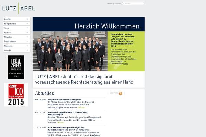This screenshot has height=137, width=206.
Task: Click the 'LUTZ | ABEL steht für erstklassige' tagline
Action: click(x=85, y=79)
